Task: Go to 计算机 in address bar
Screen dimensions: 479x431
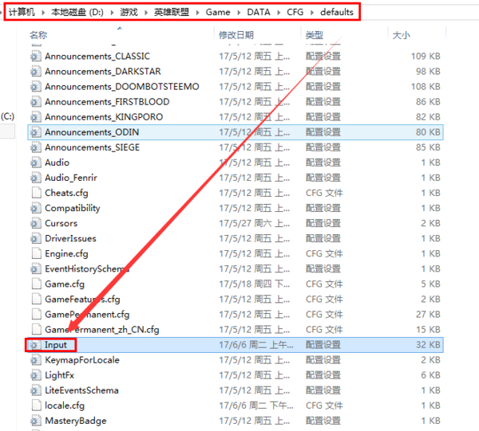Action: [22, 12]
